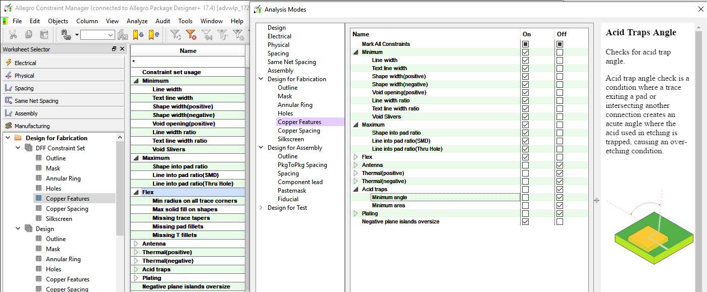Screen dimensions: 707x292
Task: Check the Off box for Void Slivers
Action: [560, 116]
